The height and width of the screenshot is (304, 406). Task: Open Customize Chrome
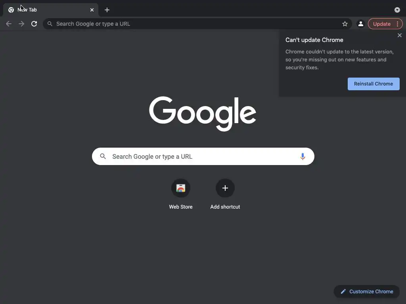point(367,292)
